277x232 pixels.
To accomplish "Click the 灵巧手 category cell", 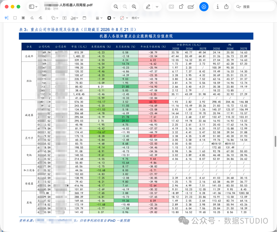I will (x=29, y=138).
